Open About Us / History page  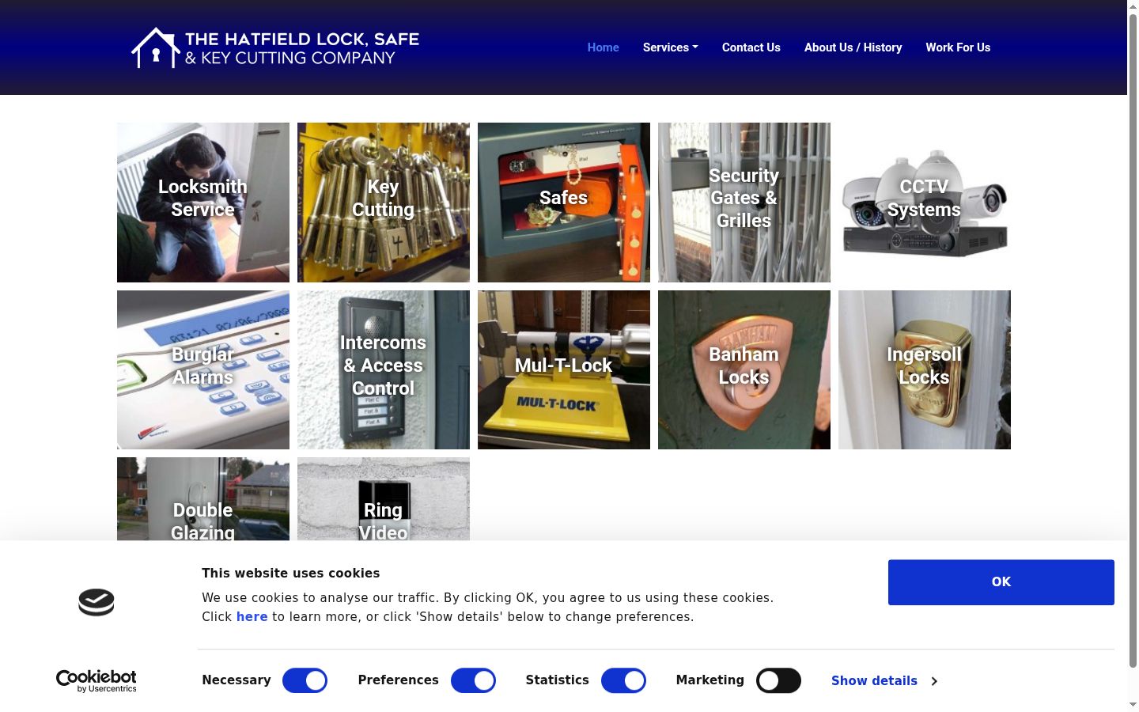point(853,47)
